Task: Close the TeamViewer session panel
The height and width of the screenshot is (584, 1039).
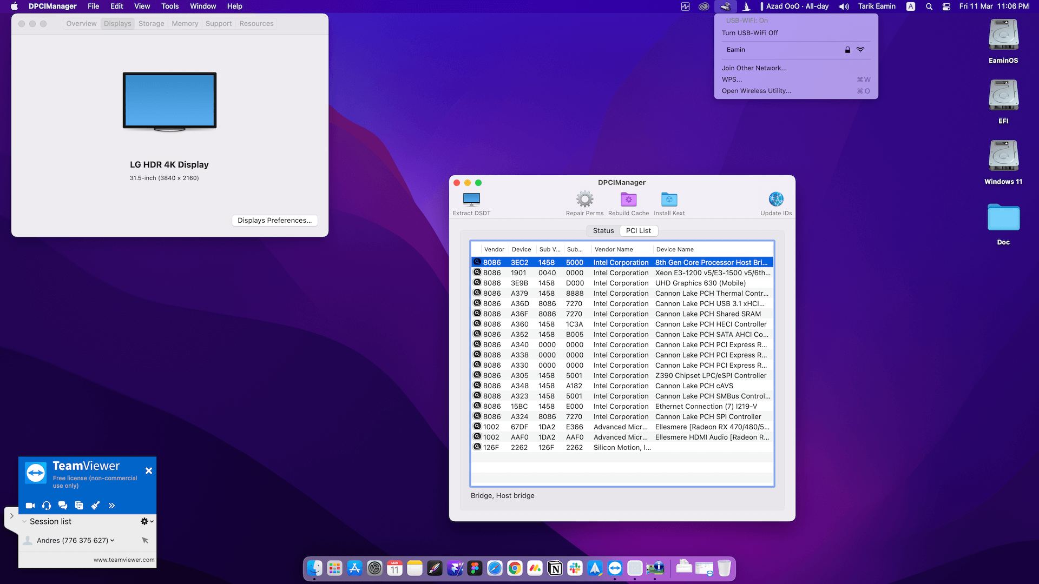Action: [x=149, y=471]
